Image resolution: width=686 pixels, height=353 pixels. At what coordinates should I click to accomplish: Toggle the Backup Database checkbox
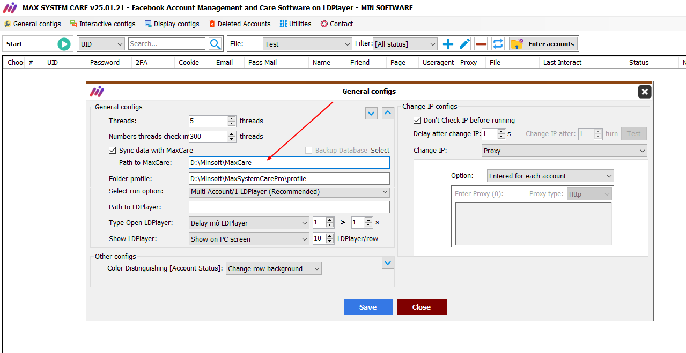click(309, 151)
